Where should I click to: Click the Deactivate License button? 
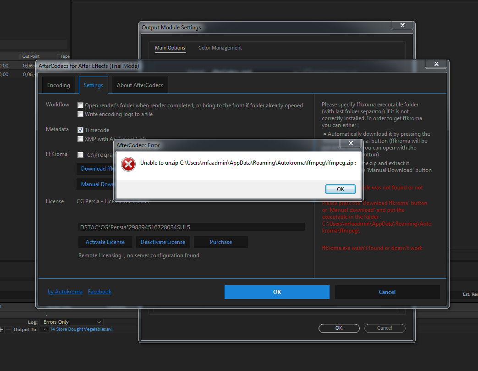coord(163,242)
